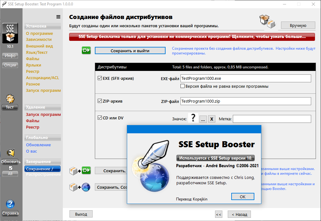Screen dimensions: 321x221
Task: Click the SSE Setup logo icon
Action: (x=10, y=33)
